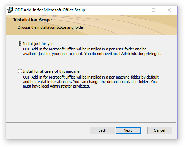Image resolution: width=185 pixels, height=147 pixels.
Task: Click the Installation Scope heading
Action: pyautogui.click(x=32, y=20)
